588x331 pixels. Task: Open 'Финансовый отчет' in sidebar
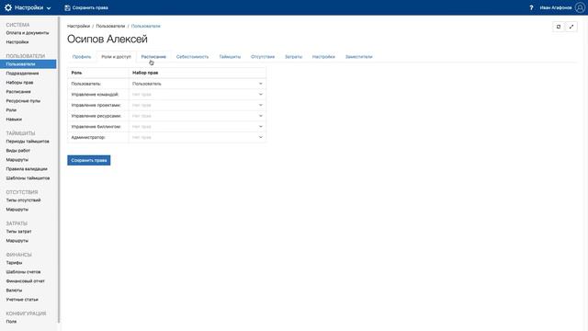(26, 281)
